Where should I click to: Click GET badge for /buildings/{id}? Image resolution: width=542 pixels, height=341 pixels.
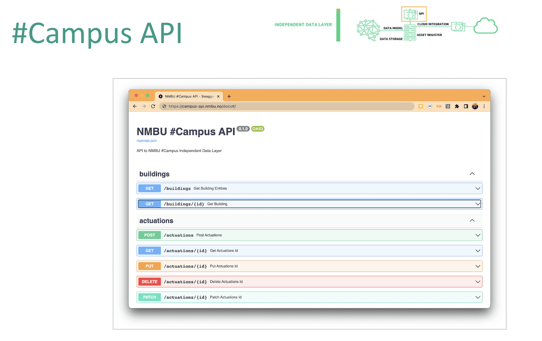pyautogui.click(x=150, y=204)
